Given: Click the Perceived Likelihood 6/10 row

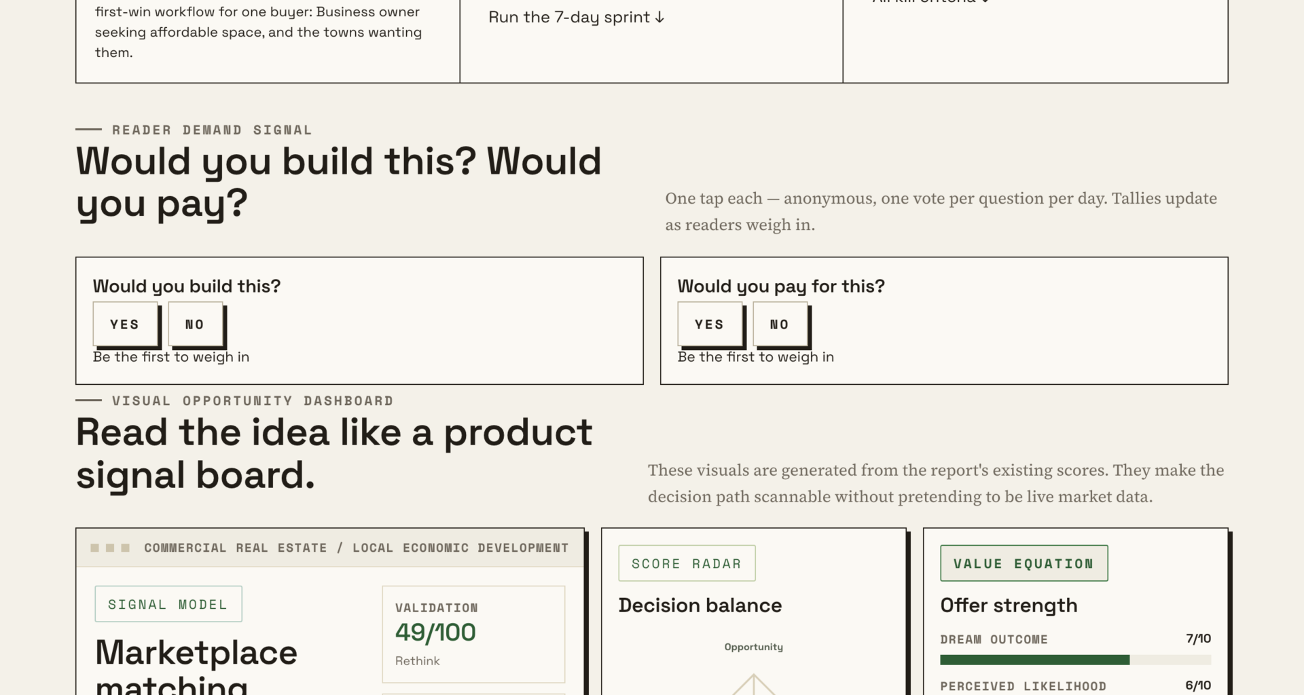Looking at the screenshot, I should point(1076,686).
